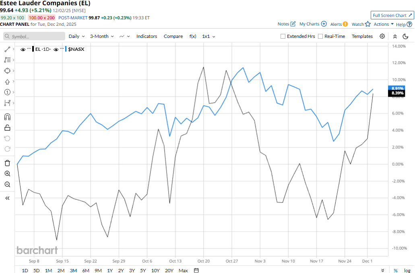Collapse the drawing tools sidebar

[7, 198]
